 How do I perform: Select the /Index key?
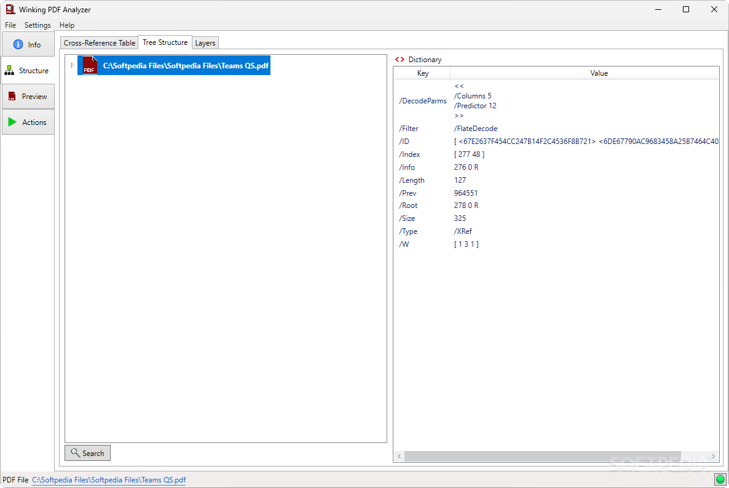409,154
